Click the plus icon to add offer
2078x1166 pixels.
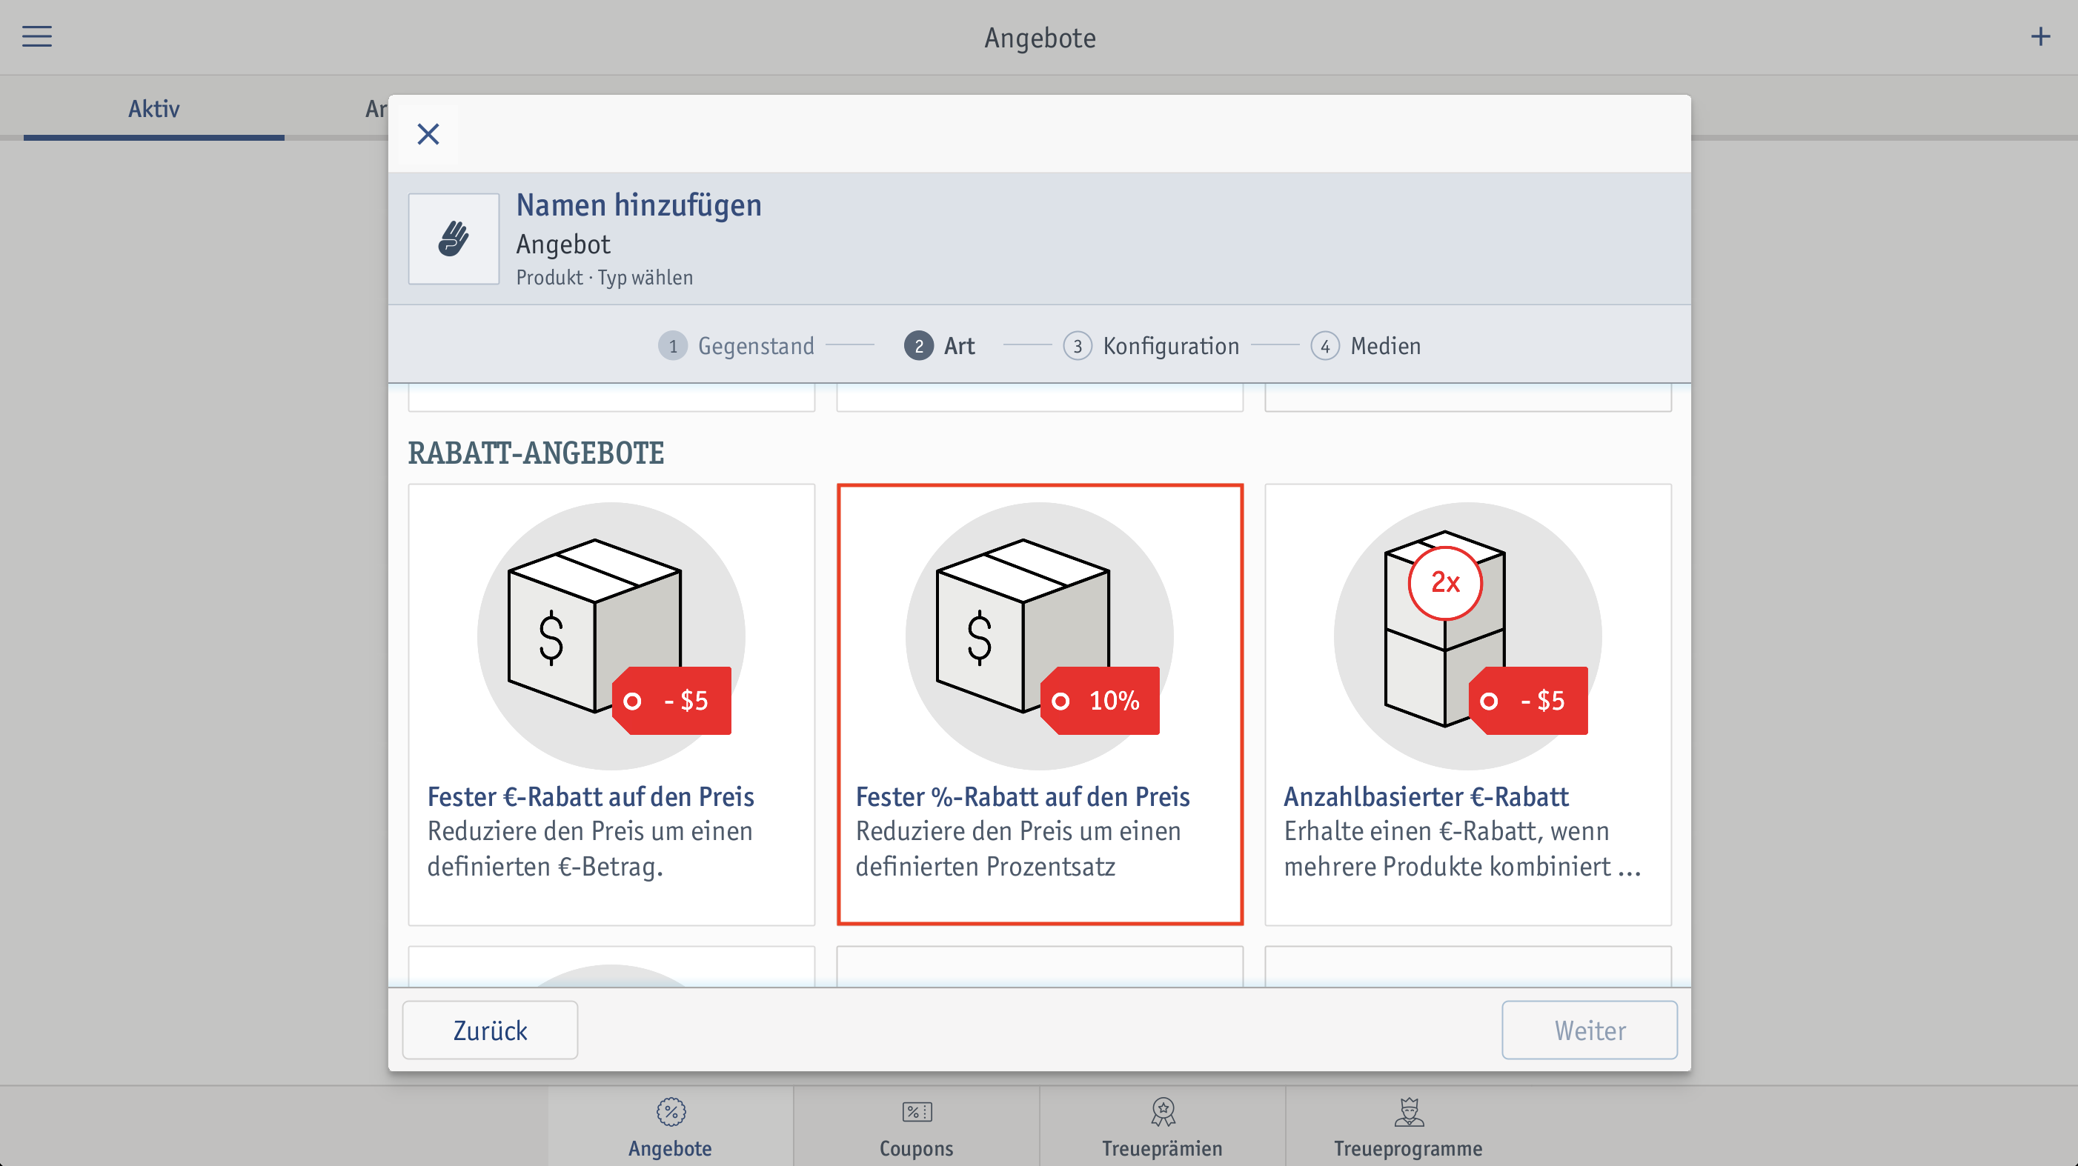(x=2040, y=36)
